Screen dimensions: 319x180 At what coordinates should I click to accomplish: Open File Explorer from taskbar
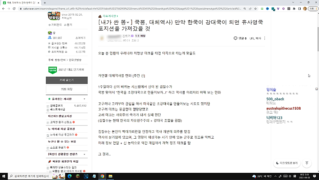[x=110, y=176]
